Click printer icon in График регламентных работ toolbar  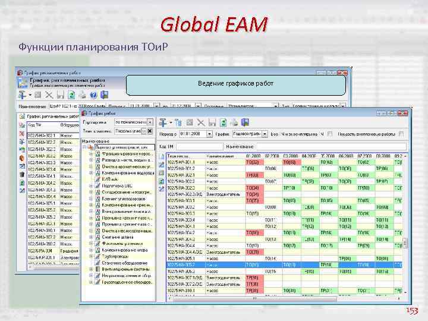click(82, 95)
